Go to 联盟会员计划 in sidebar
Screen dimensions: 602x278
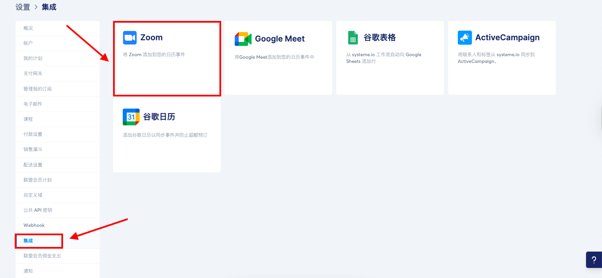(x=58, y=180)
